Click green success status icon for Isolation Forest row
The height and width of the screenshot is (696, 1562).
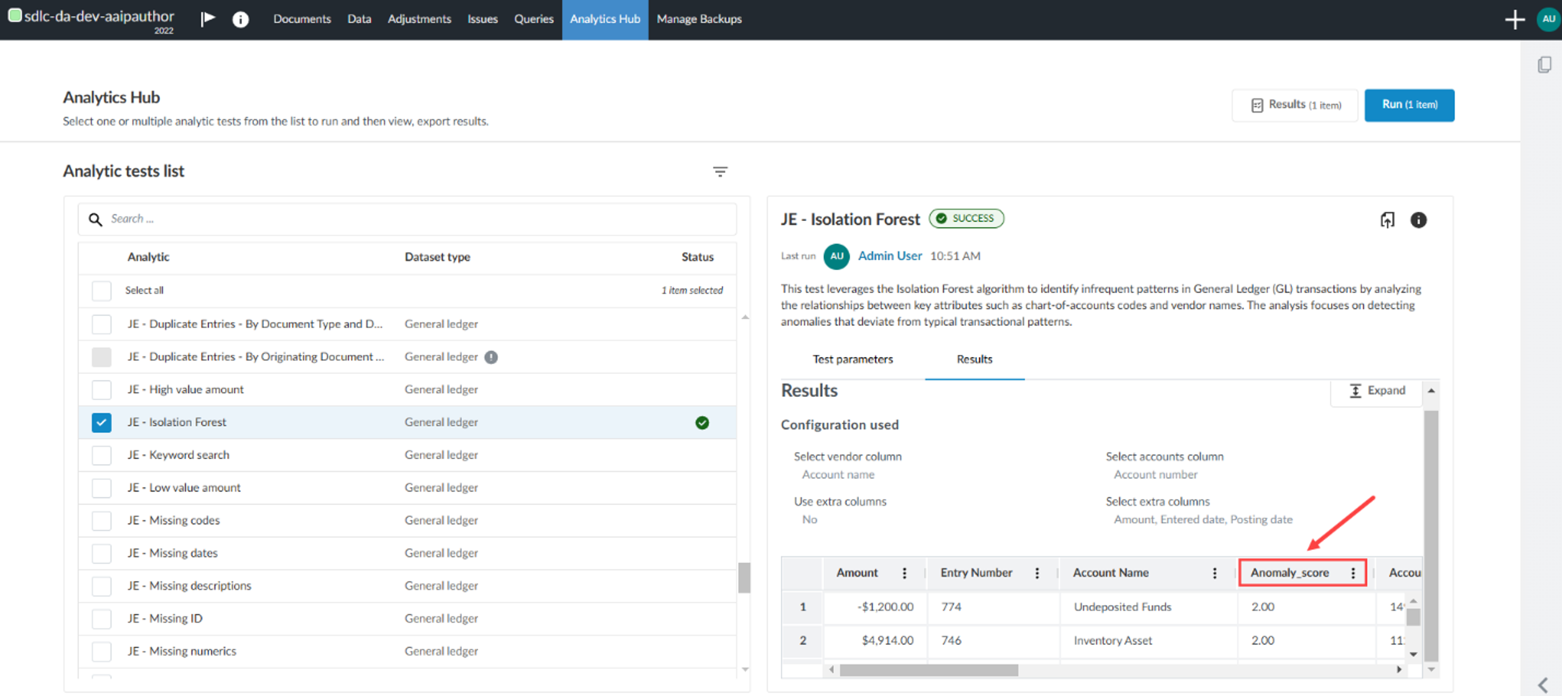(702, 423)
